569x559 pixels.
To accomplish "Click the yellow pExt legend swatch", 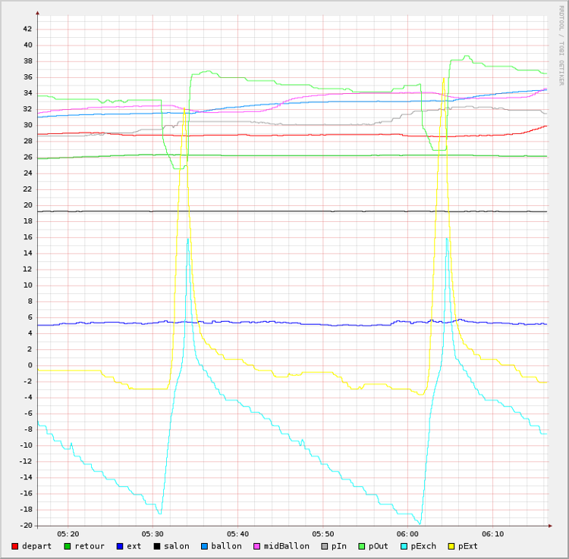I will pos(451,546).
